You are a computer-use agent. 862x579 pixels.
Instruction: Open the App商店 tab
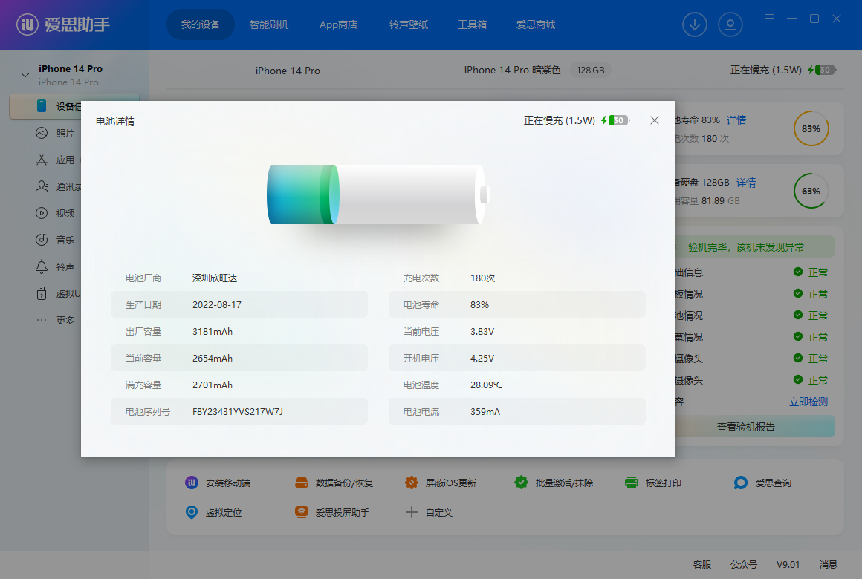coord(338,24)
